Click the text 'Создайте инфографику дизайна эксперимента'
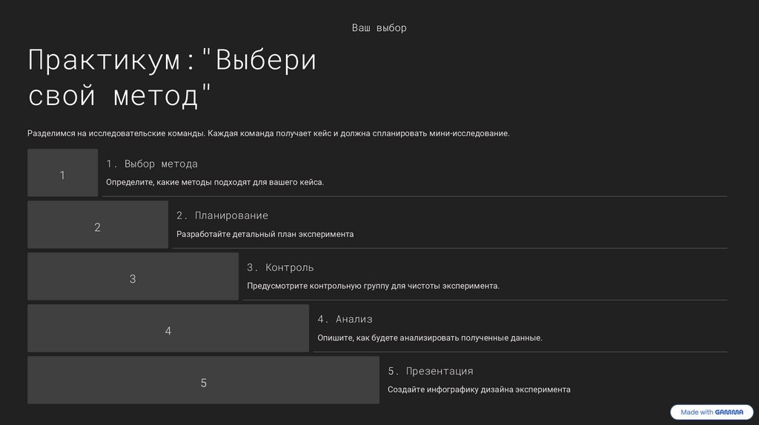 point(479,389)
